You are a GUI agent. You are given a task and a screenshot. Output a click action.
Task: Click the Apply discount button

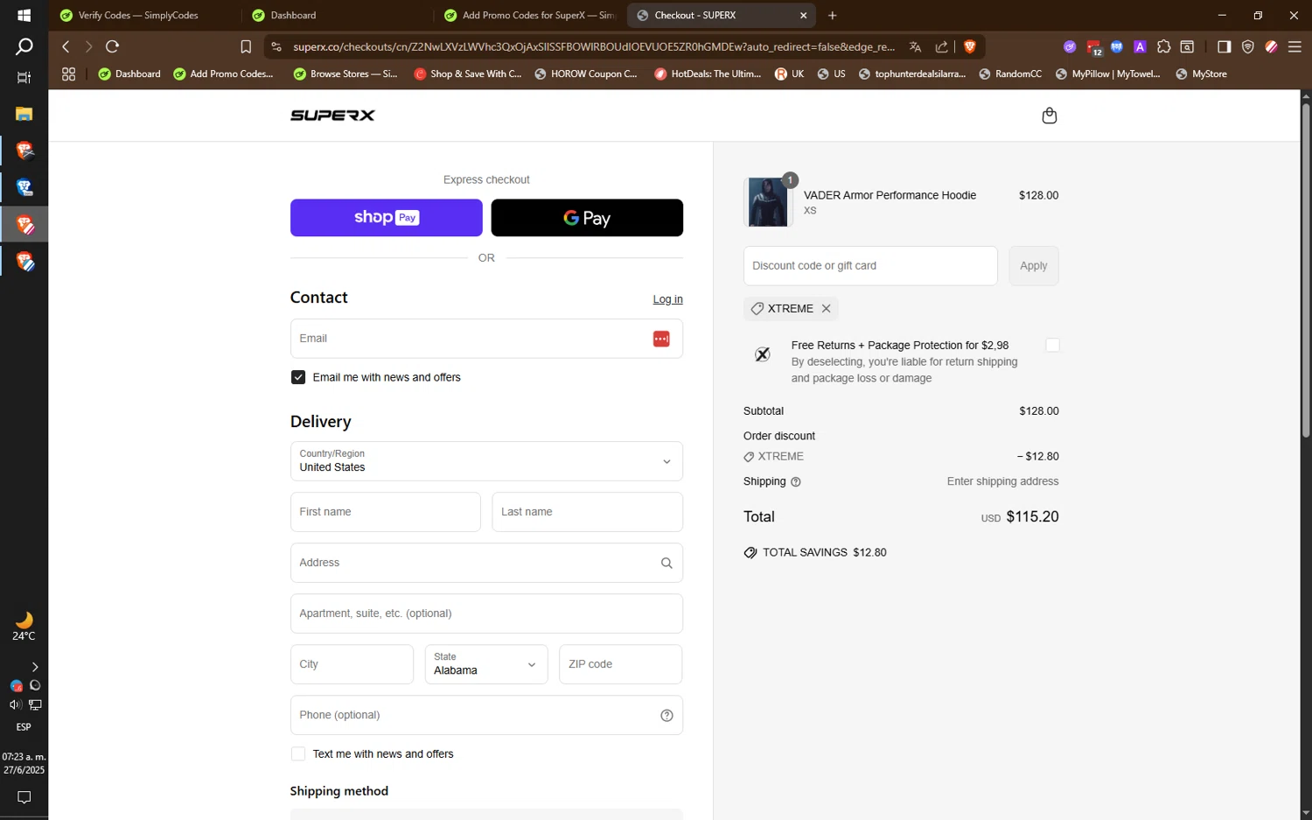point(1033,266)
